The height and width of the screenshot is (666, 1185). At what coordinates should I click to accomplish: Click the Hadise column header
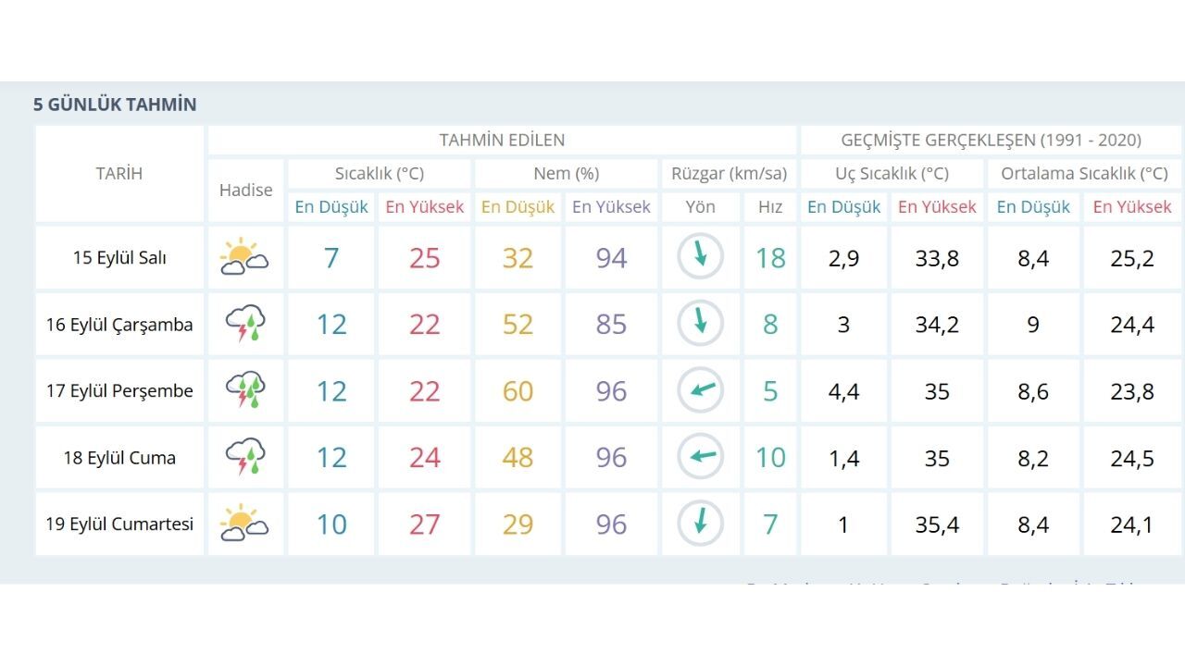(246, 191)
